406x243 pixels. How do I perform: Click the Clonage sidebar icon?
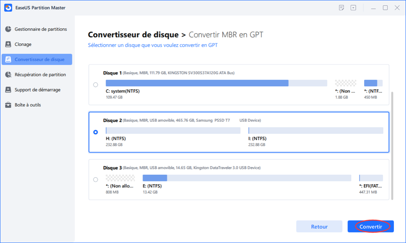pos(8,44)
